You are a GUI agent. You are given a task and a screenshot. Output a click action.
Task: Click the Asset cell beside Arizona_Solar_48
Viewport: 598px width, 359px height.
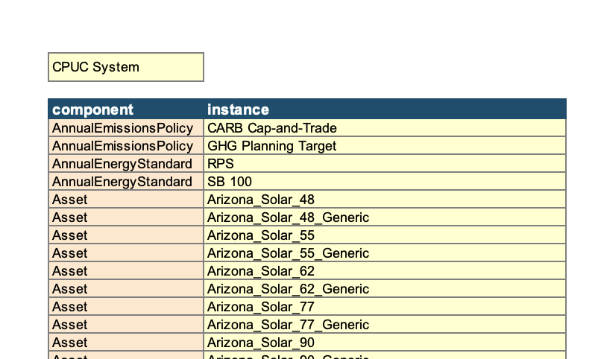coord(125,200)
